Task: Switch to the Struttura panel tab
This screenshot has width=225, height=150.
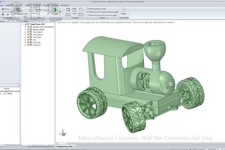Action: coord(25,146)
